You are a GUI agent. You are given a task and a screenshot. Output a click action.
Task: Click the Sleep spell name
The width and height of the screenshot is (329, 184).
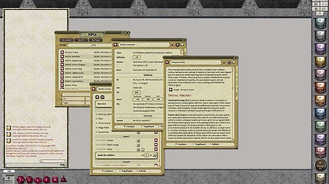coord(109,149)
